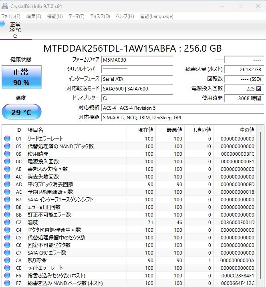This screenshot has height=287, width=266.
Task: Open the テーマ(T) menu
Action: pyautogui.click(x=76, y=16)
